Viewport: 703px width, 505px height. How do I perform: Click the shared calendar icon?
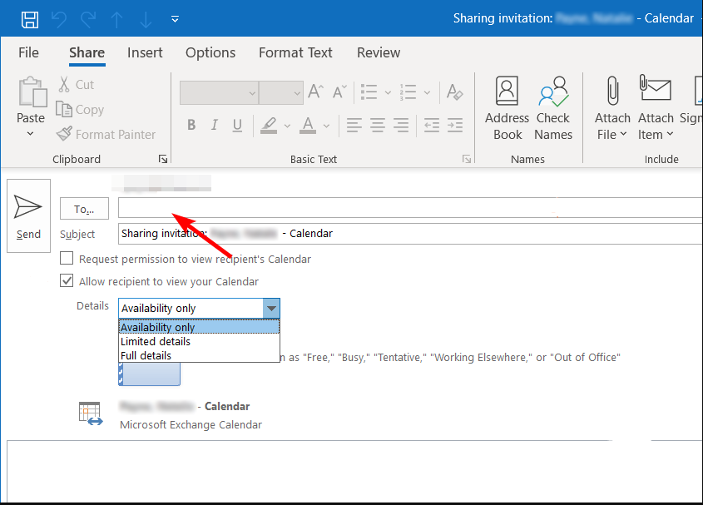[x=91, y=413]
